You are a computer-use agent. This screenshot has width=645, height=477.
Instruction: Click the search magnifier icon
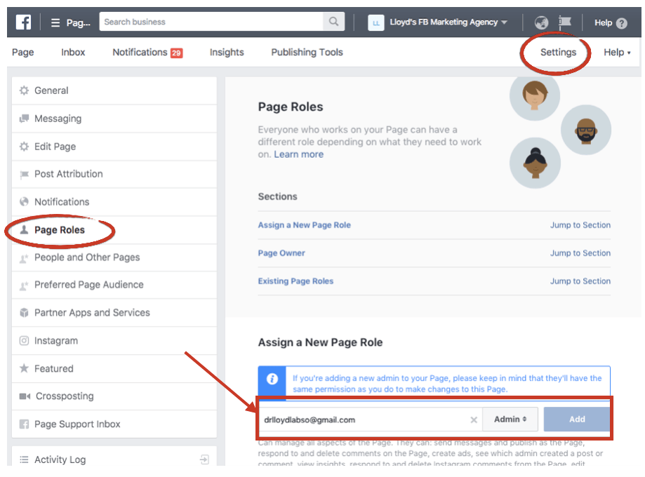coord(333,21)
